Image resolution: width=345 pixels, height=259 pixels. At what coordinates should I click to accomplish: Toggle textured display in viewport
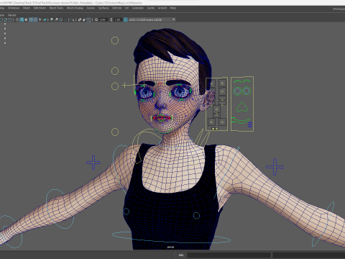pyautogui.click(x=35, y=19)
